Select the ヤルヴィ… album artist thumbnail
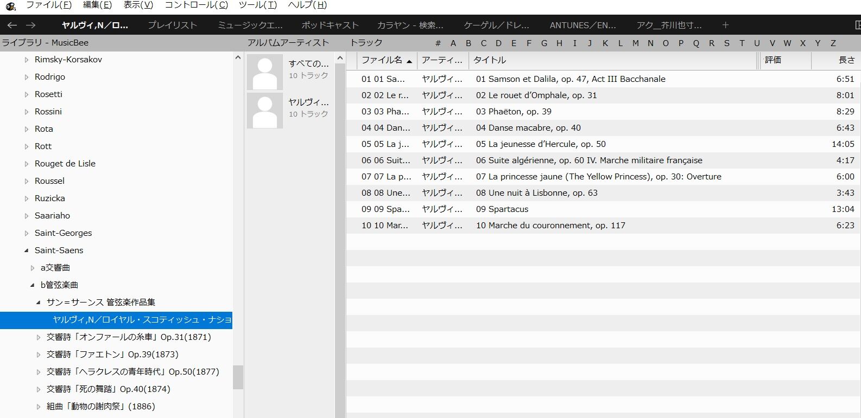 tap(265, 111)
